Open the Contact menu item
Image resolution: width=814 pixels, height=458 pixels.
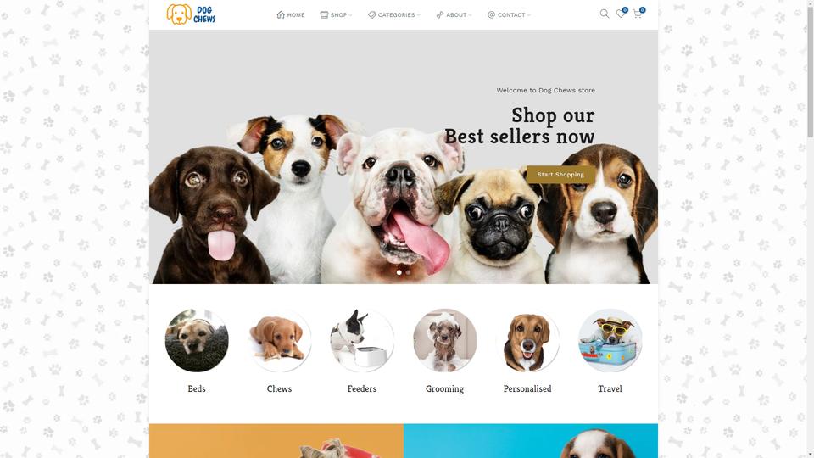509,14
